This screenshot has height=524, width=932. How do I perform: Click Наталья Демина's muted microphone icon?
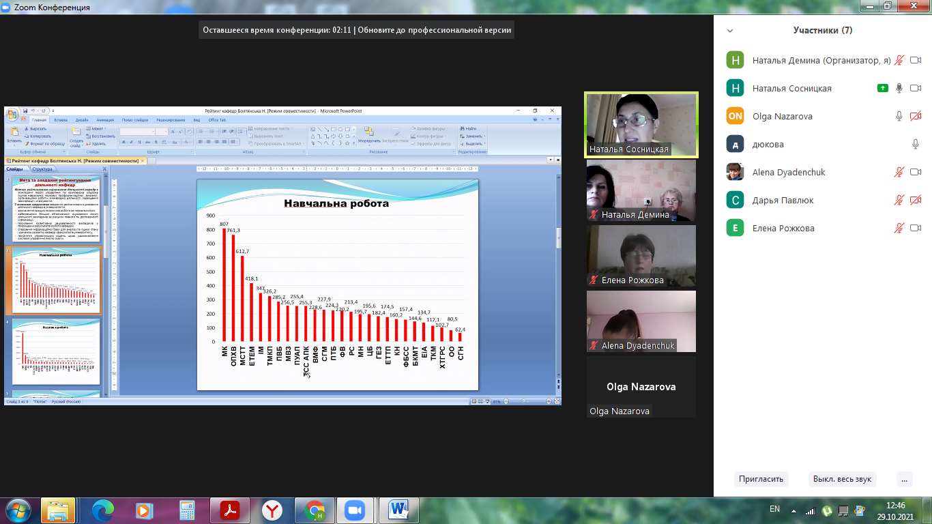click(x=899, y=60)
